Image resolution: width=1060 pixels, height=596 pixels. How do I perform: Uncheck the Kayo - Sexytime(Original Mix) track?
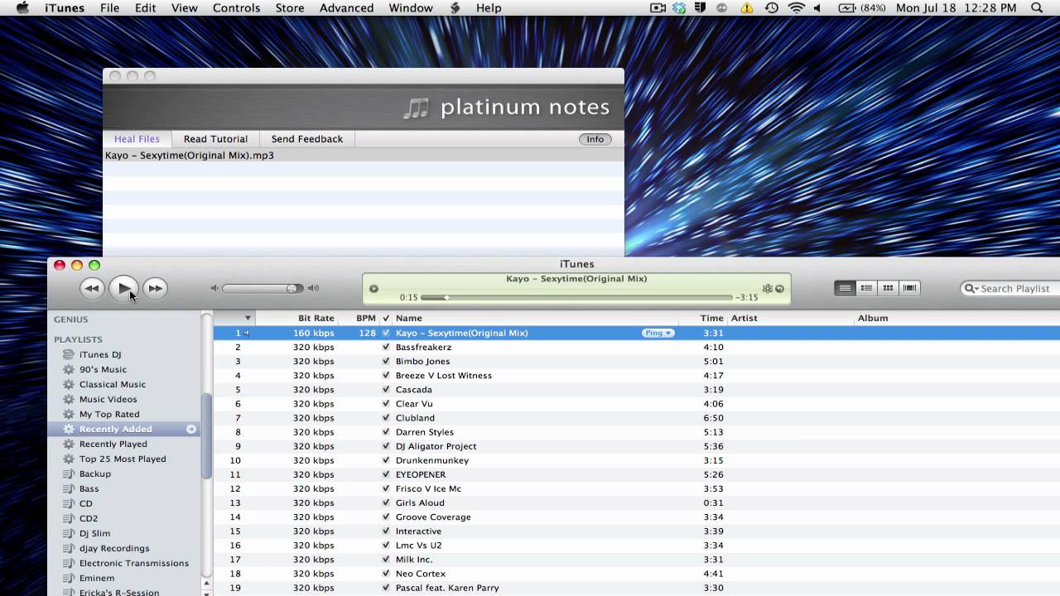tap(386, 333)
